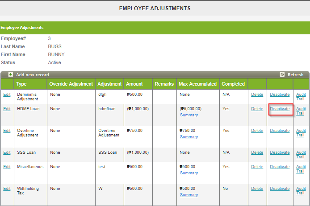Viewport: 310px width, 206px height.
Task: Select the (₱5,000.00) max accumulated value
Action: (191, 109)
